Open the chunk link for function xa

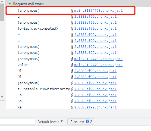[x=95, y=107]
